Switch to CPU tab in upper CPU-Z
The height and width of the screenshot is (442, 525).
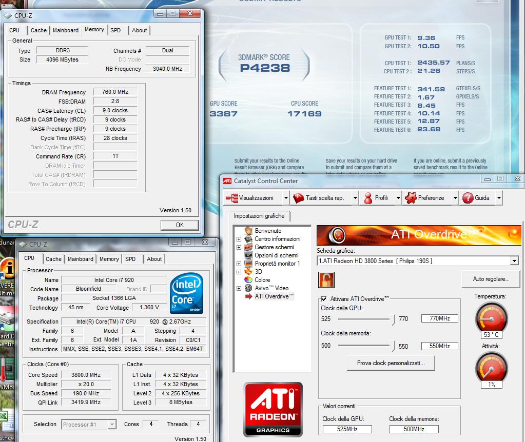(x=14, y=30)
